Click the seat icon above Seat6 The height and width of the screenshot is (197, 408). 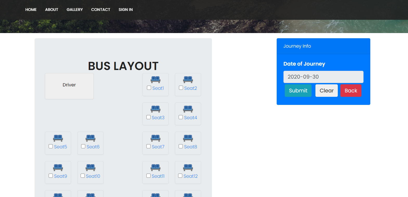click(x=90, y=138)
